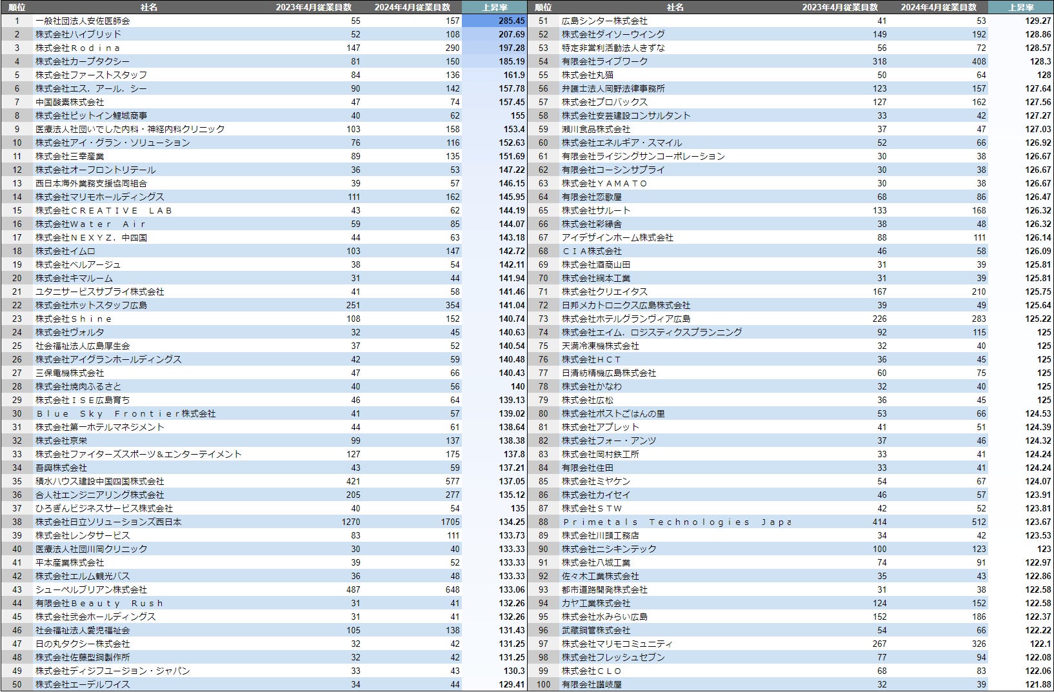1054x692 pixels.
Task: Select the company cell 株式会社イムロ
Action: coord(65,251)
